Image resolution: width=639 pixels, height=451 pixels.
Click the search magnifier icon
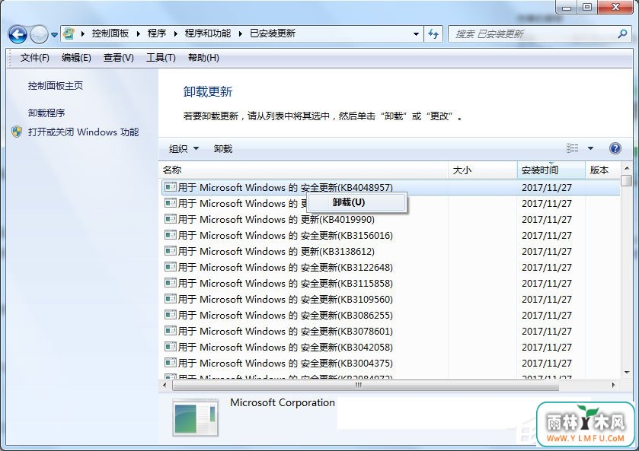622,33
